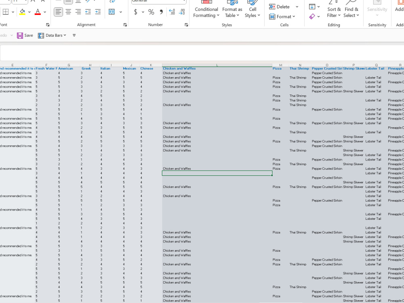Viewport: 404px width, 303px height.
Task: Open the Delete dropdown arrow
Action: (x=297, y=7)
